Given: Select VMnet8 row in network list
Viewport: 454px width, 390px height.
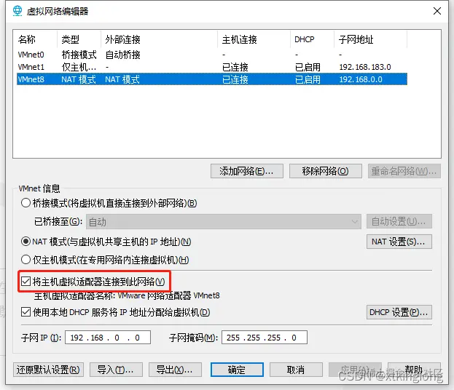Looking at the screenshot, I should coord(211,79).
